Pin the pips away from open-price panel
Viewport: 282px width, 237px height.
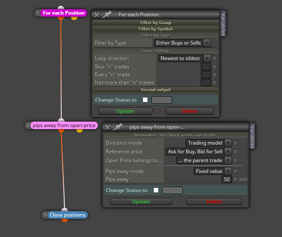coord(117,127)
